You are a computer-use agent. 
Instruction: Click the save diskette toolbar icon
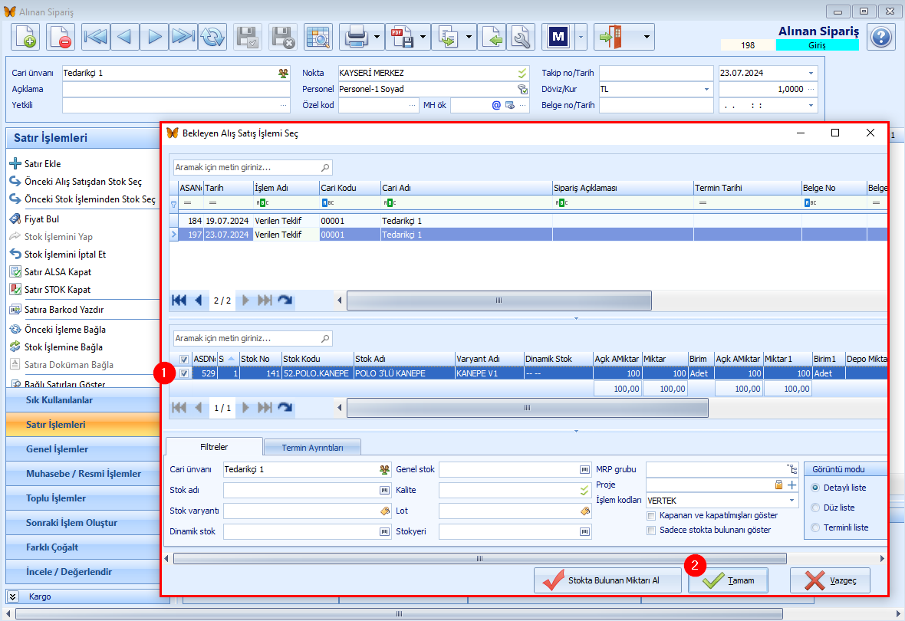(248, 38)
